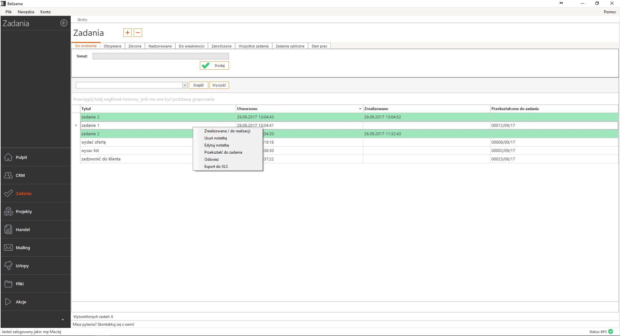Select 'Export do XLS' context menu entry
The image size is (620, 336).
[216, 167]
